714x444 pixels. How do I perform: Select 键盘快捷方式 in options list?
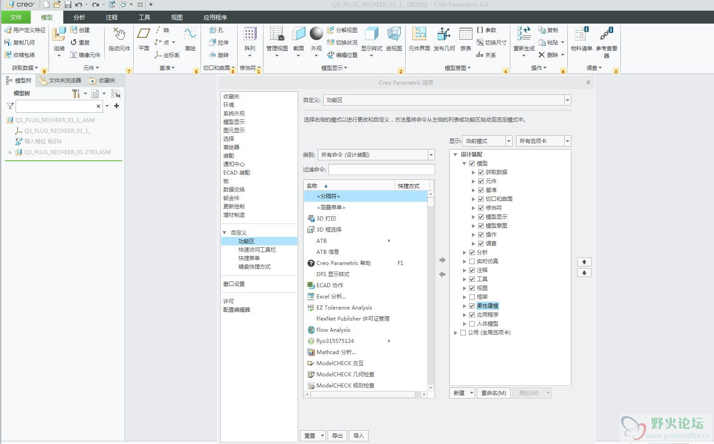[x=254, y=267]
